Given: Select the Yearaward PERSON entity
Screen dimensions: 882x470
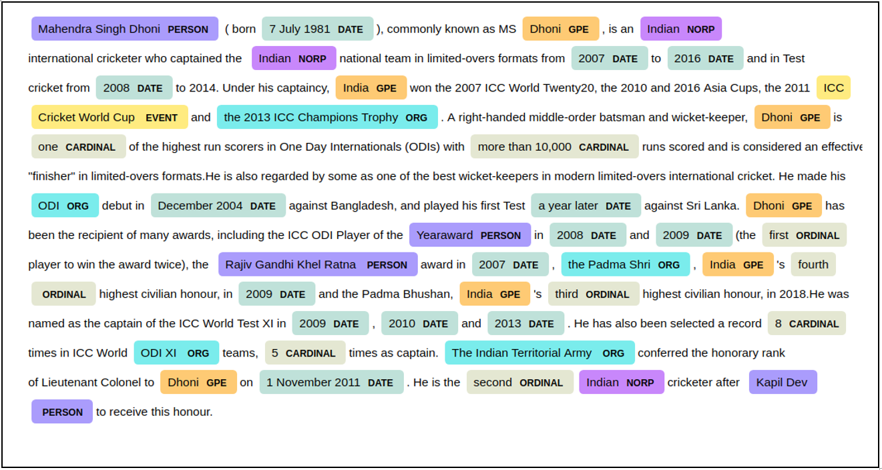Looking at the screenshot, I should (469, 235).
